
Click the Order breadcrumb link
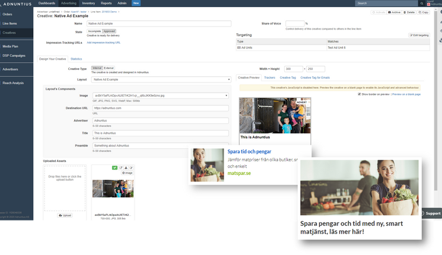(x=79, y=12)
